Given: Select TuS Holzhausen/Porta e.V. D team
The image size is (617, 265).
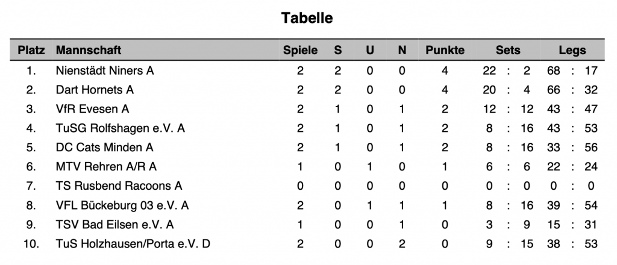Looking at the screenshot, I should tap(133, 244).
